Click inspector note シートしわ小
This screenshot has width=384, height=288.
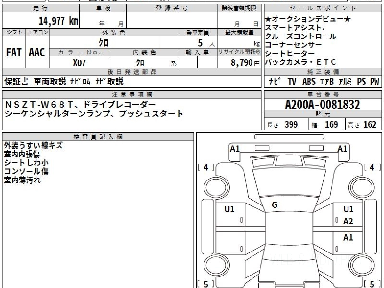(26, 163)
